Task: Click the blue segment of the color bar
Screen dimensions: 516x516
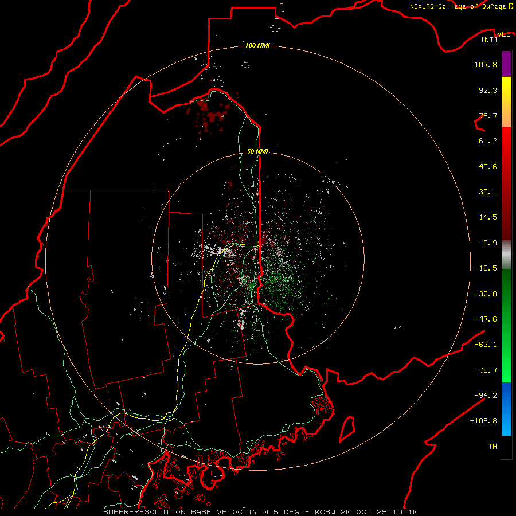Action: (x=506, y=409)
